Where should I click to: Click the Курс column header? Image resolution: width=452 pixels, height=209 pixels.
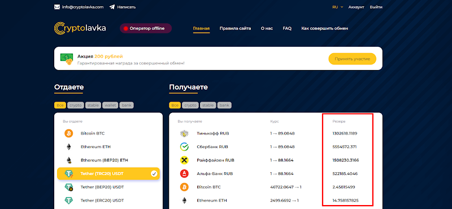(x=274, y=121)
